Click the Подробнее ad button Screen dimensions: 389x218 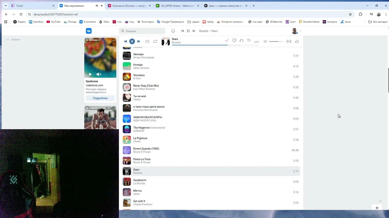(x=100, y=98)
